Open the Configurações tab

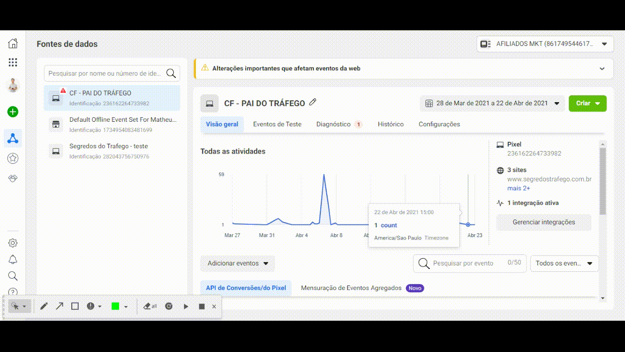[439, 124]
